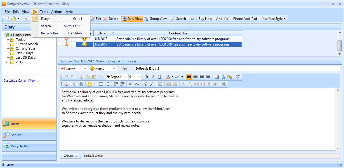This screenshot has height=168, width=344.
Task: Toggle justify alignment
Action: 208,77
